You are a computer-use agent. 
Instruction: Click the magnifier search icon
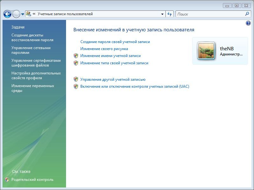[x=247, y=14]
